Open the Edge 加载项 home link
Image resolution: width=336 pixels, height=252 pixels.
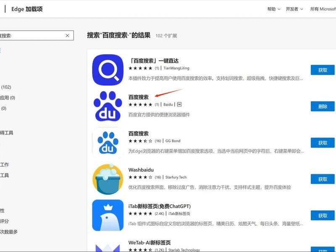pos(27,9)
